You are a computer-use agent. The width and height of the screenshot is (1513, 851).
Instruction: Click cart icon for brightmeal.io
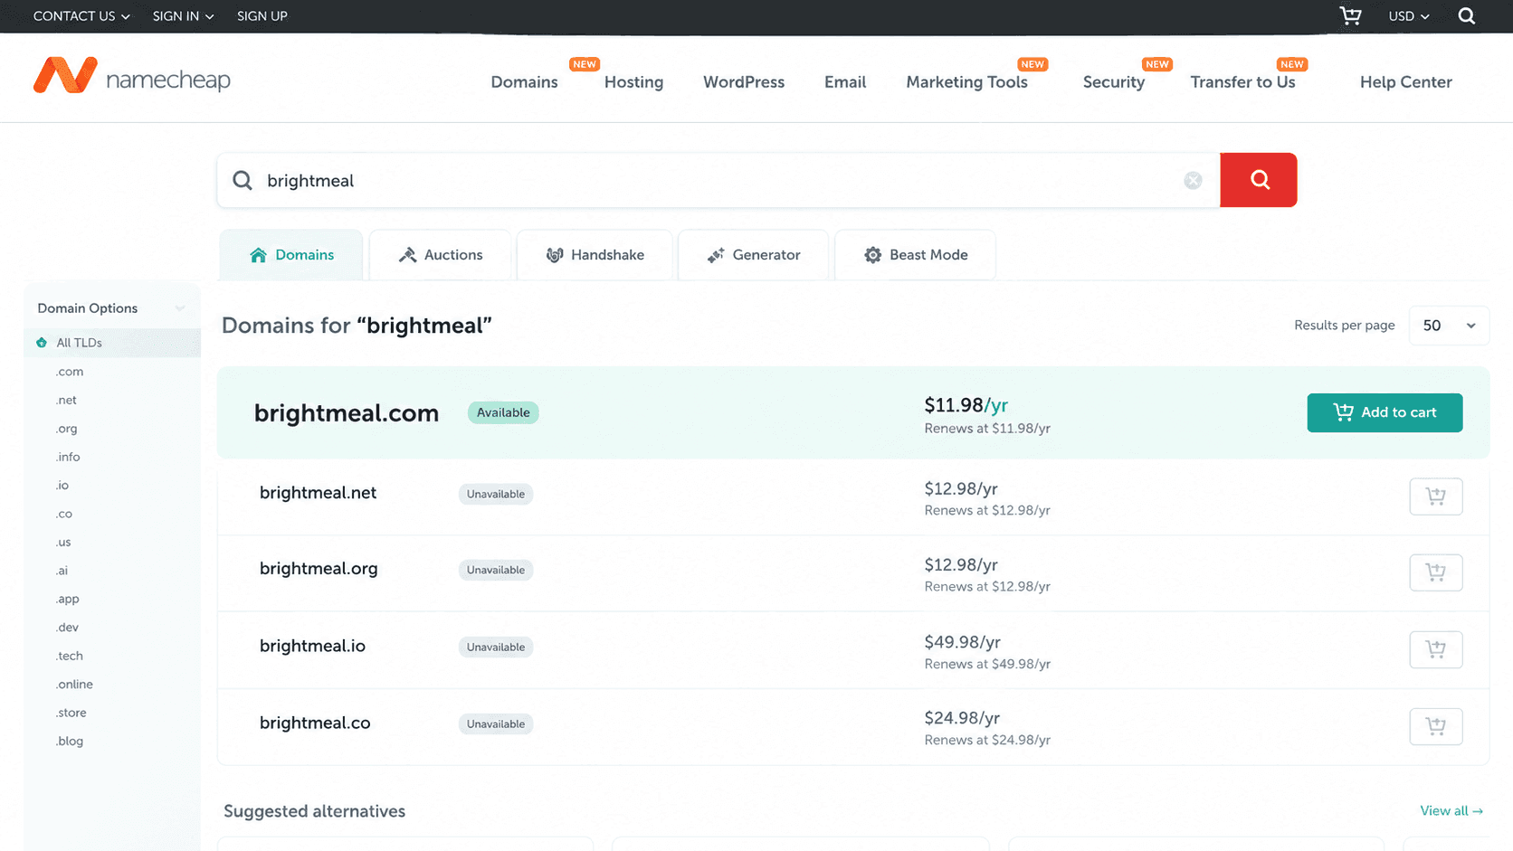pos(1435,648)
